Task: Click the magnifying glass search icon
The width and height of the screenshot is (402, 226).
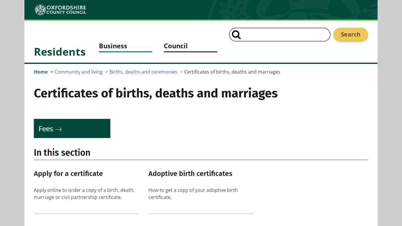Action: [236, 35]
